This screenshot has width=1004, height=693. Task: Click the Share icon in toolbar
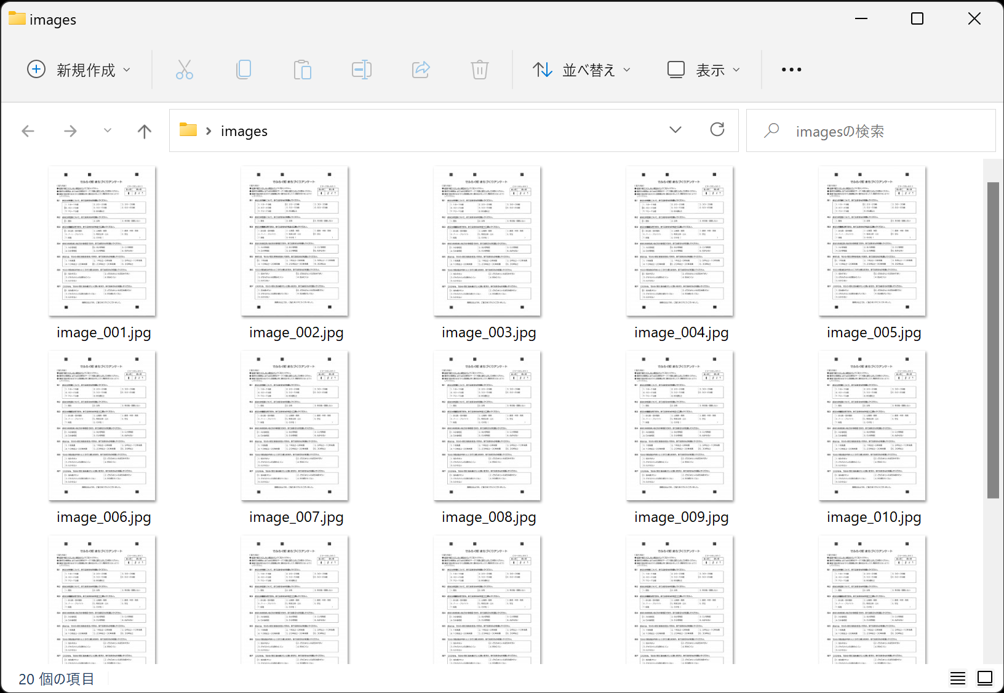(x=421, y=70)
